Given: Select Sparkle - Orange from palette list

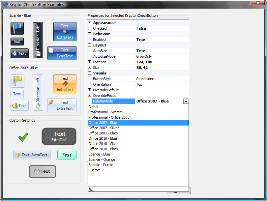Looking at the screenshot, I should (102, 159).
